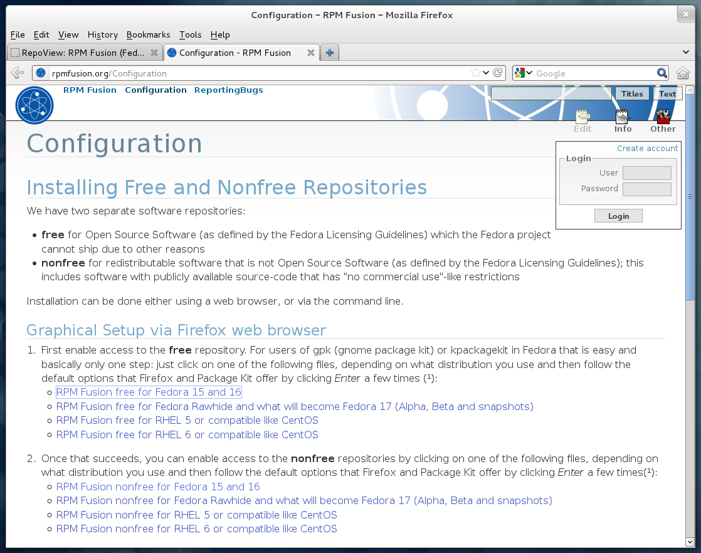Reload the page with the refresh icon
This screenshot has height=553, width=701.
coord(498,73)
